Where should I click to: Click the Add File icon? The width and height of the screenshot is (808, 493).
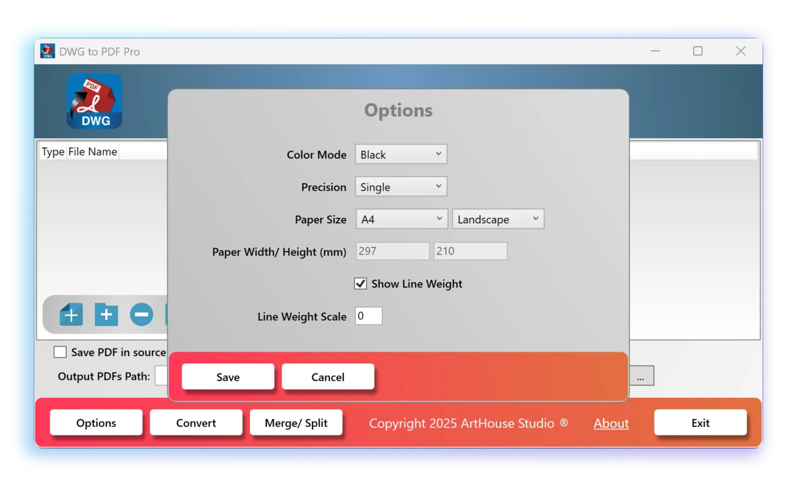(x=71, y=315)
